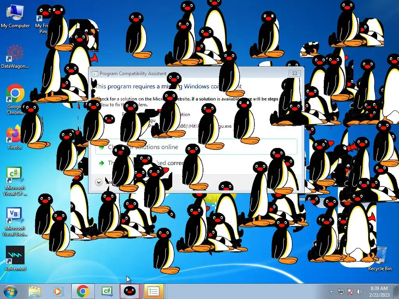This screenshot has width=399, height=299.
Task: Expand the See details chevron in dialog
Action: coord(99,182)
